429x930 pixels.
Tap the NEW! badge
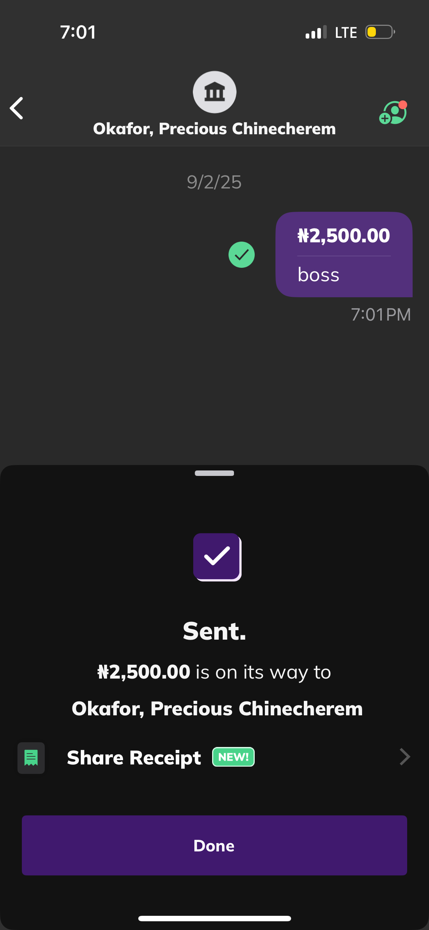click(x=233, y=757)
